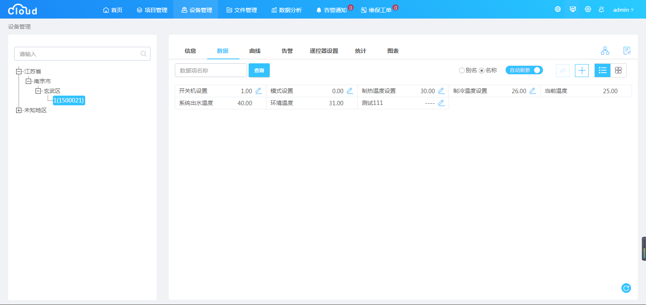The width and height of the screenshot is (646, 305).
Task: Click the 开关机设置 label
Action: coord(193,91)
